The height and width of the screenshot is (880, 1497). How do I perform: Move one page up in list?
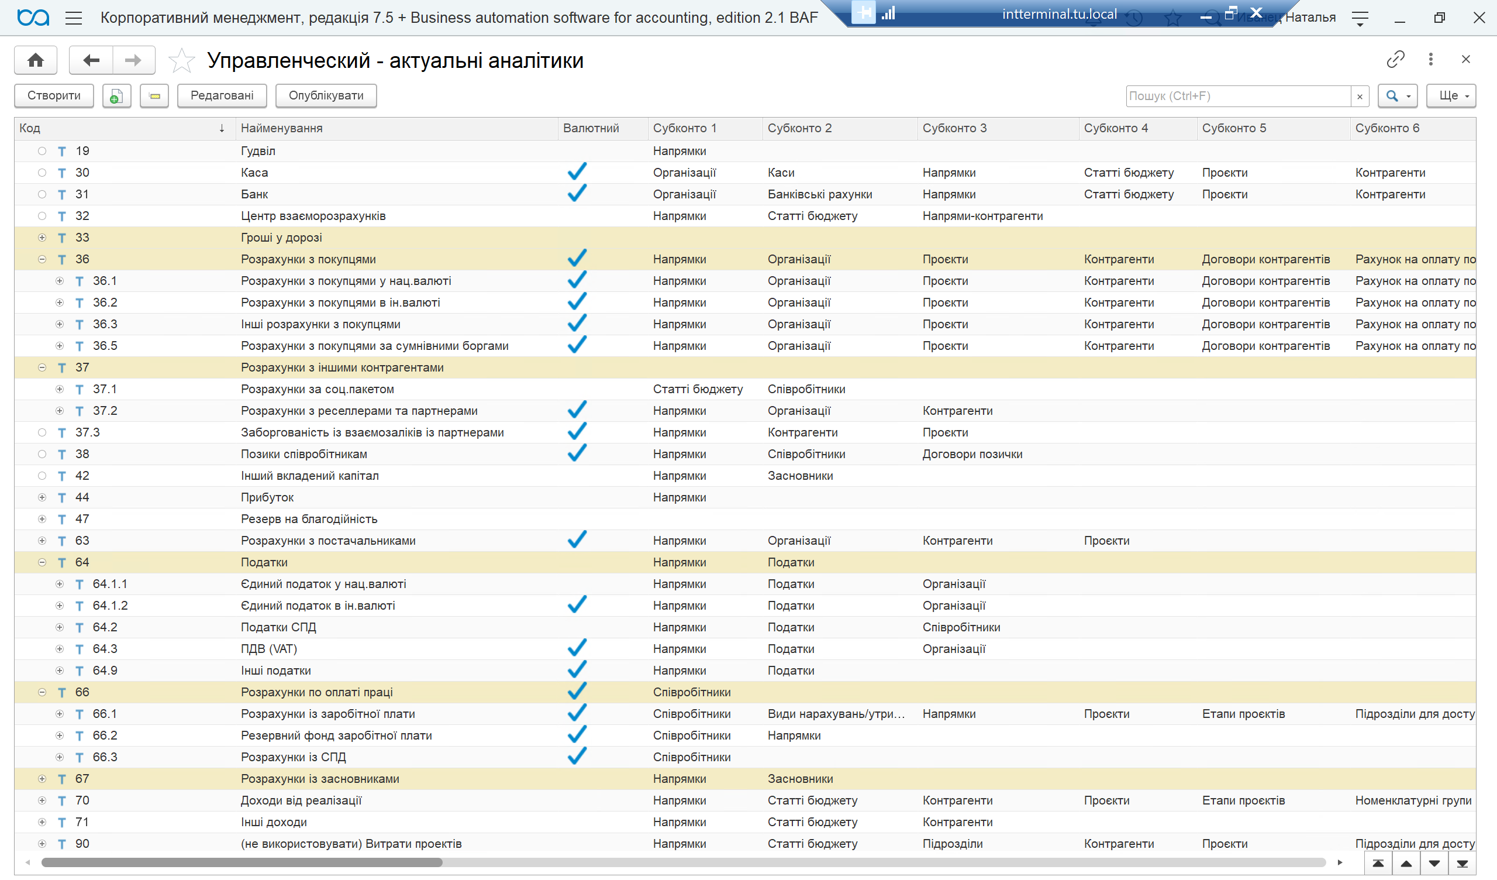pos(1406,864)
